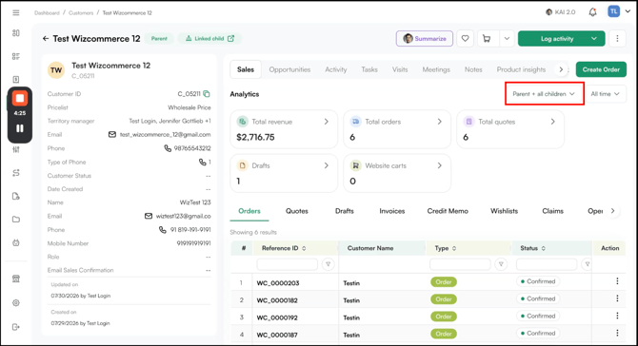Select the Notes tab

[x=473, y=69]
